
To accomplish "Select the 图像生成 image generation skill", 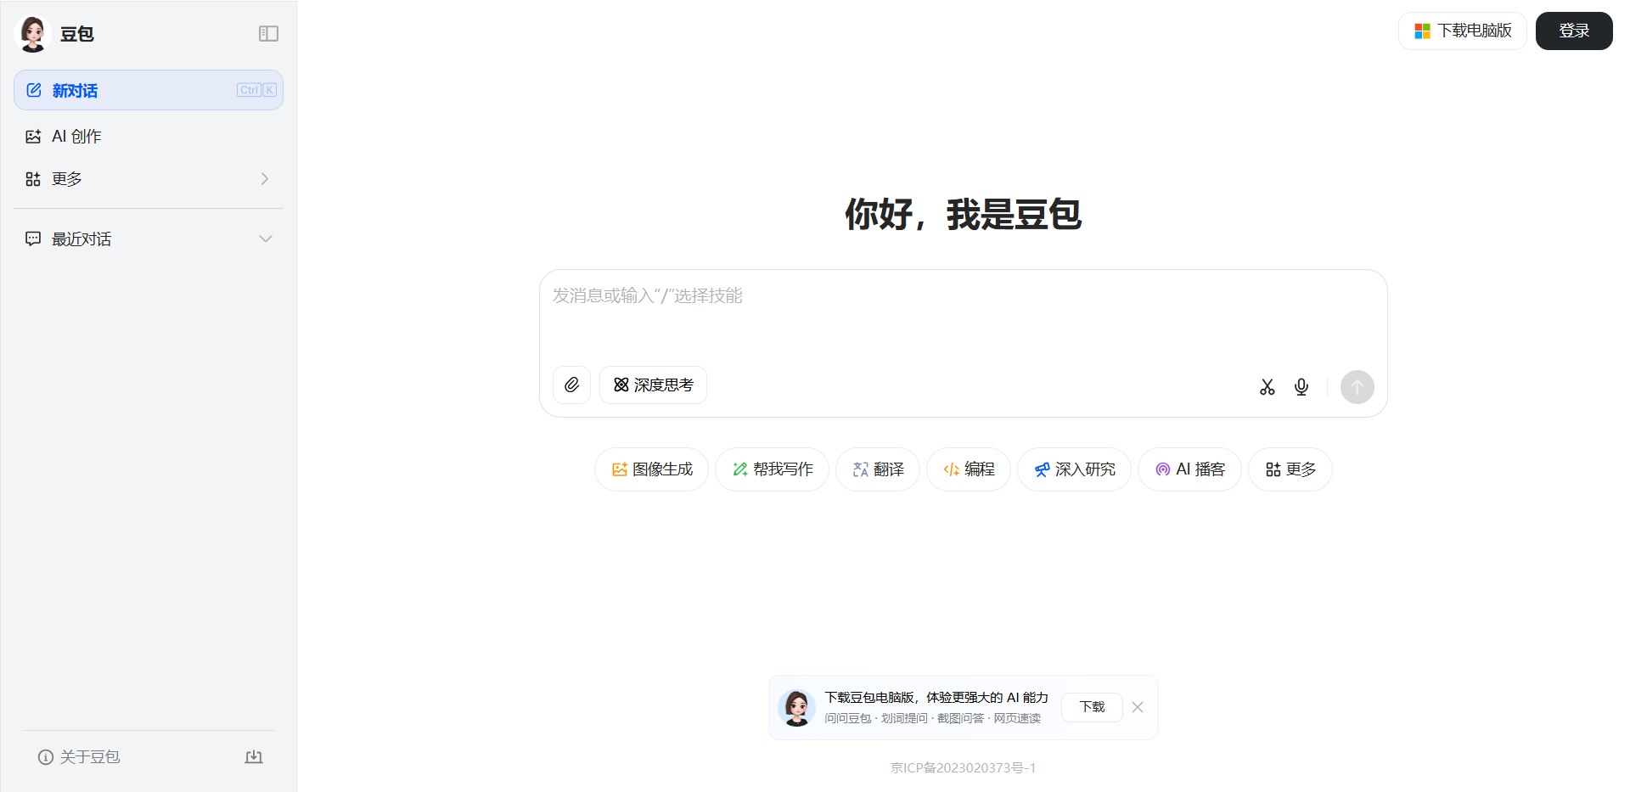I will (651, 469).
